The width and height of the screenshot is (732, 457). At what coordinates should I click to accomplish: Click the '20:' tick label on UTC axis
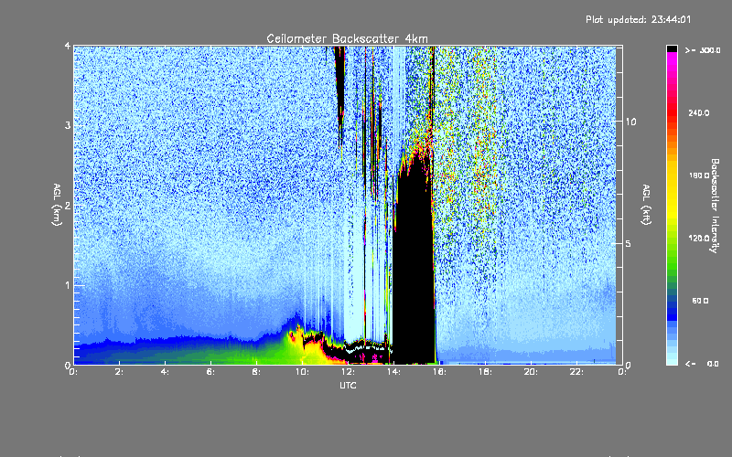coord(531,372)
